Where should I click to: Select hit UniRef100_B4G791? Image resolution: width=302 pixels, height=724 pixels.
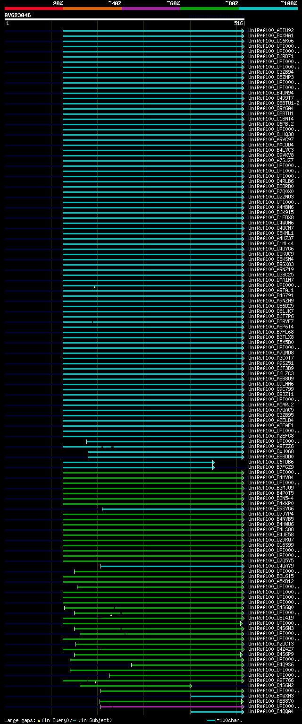271,295
